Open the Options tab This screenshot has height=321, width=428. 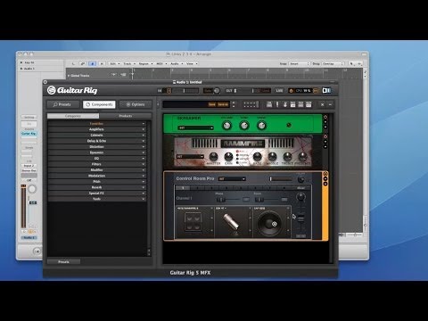(136, 104)
